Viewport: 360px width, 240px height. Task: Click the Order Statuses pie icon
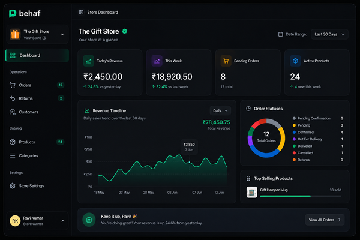pos(248,109)
